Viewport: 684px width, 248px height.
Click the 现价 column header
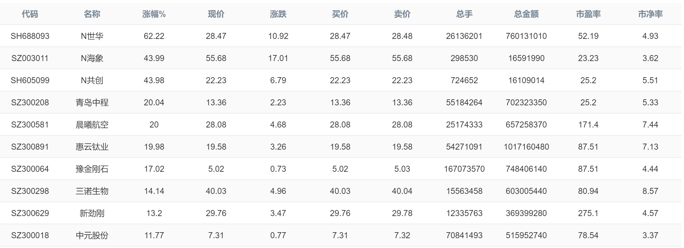[x=216, y=14]
